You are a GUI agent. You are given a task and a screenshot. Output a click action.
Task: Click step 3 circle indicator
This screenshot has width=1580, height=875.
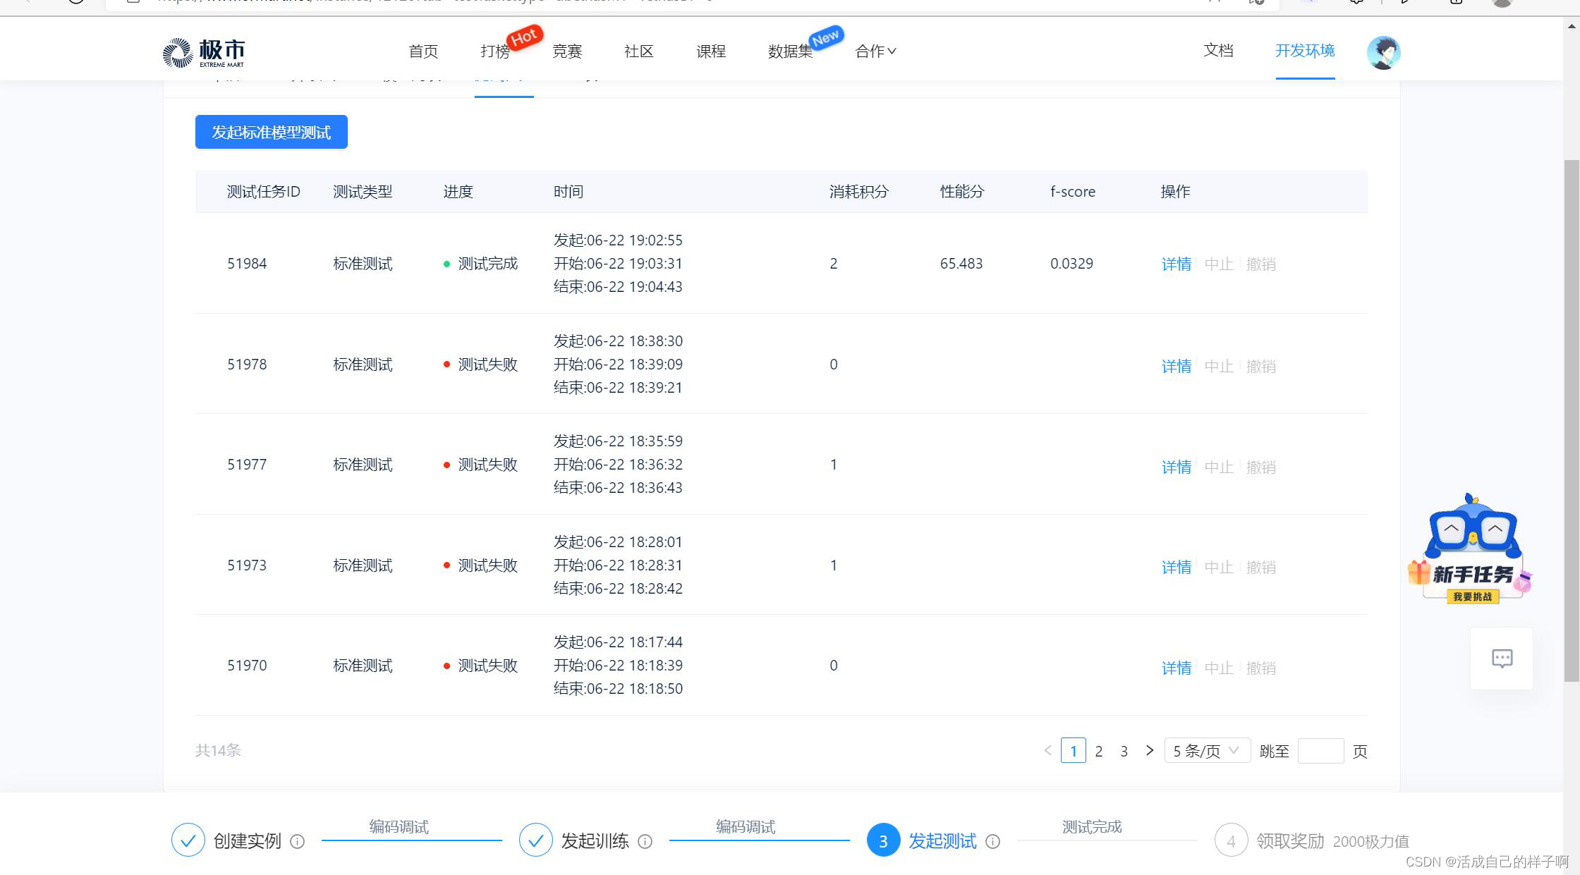tap(883, 840)
